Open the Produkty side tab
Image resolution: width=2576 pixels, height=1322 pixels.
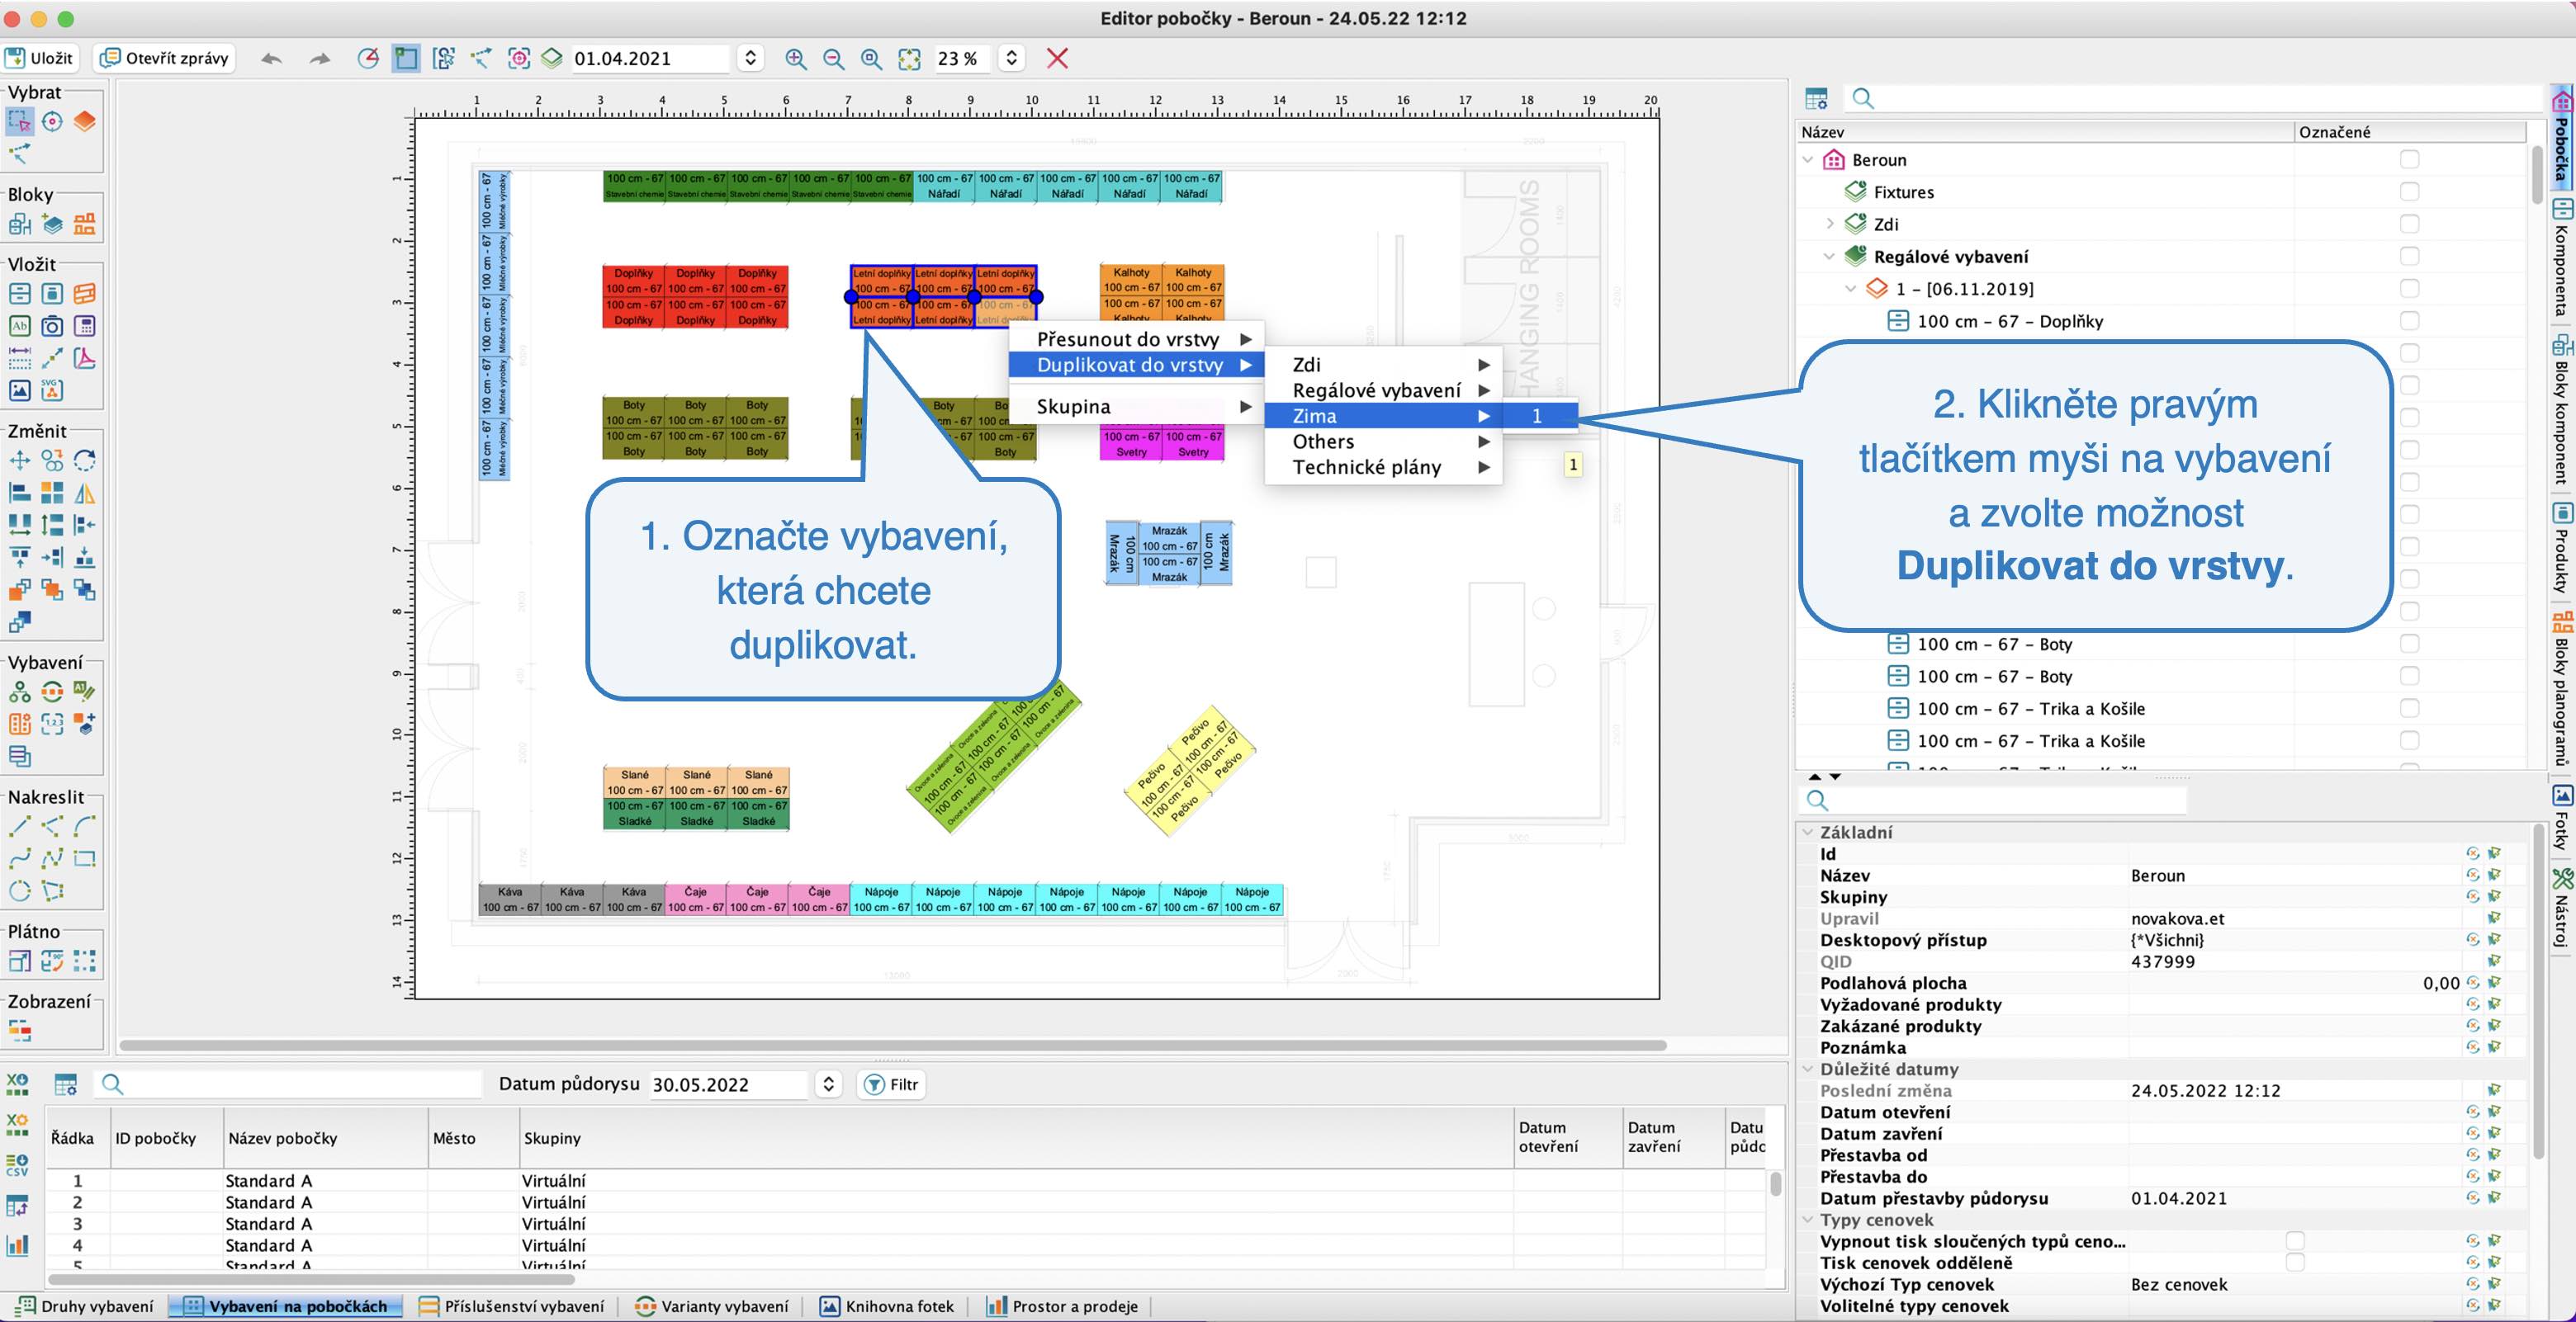tap(2562, 550)
